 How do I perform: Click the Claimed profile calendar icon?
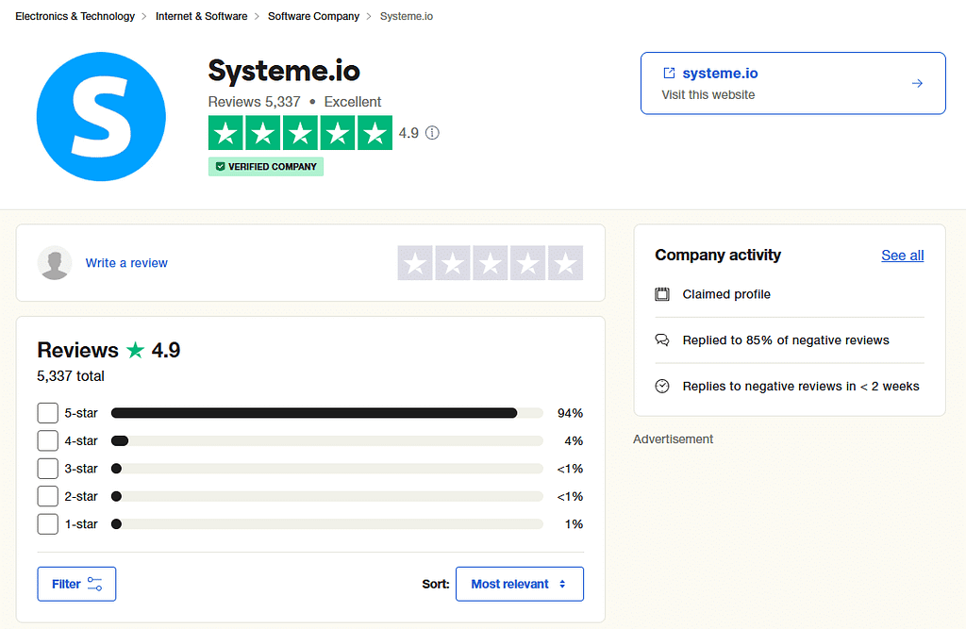click(x=661, y=294)
